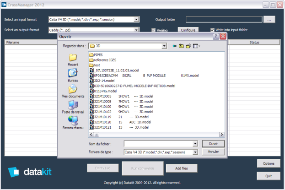The height and width of the screenshot is (190, 285).
Task: Click the Add files button
Action: click(182, 168)
